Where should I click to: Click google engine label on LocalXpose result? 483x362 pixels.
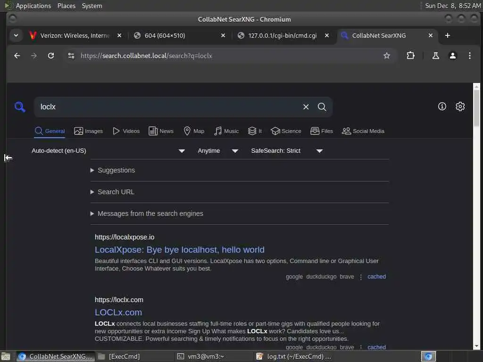tap(294, 276)
